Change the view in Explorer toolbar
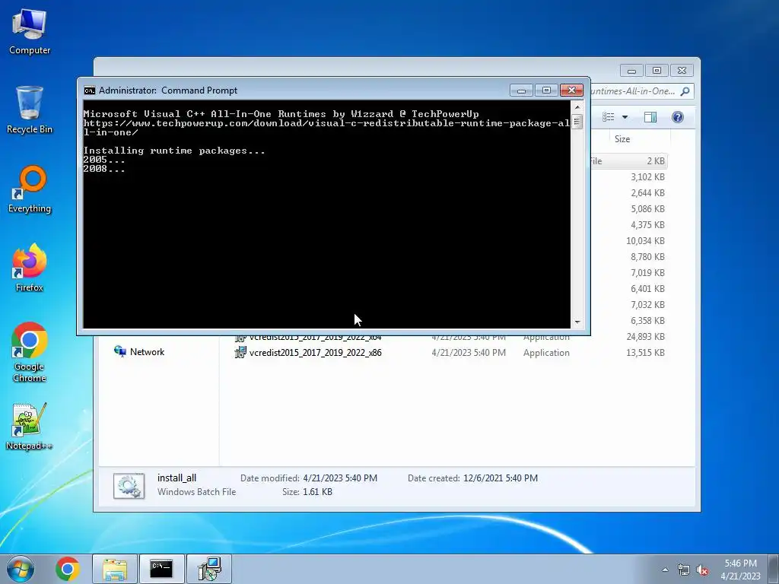This screenshot has width=779, height=584. click(x=608, y=117)
